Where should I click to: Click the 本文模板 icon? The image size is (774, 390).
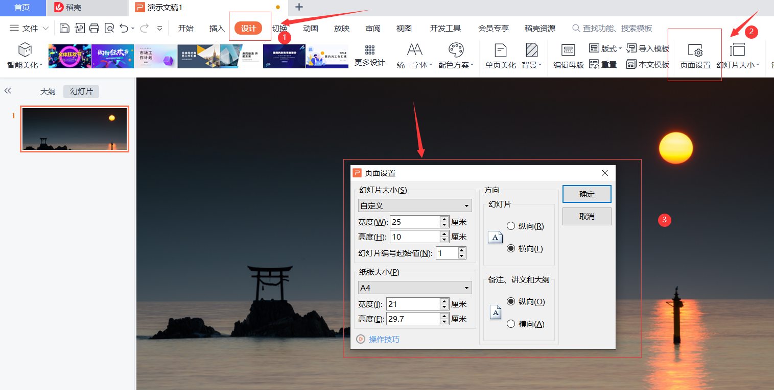click(631, 64)
